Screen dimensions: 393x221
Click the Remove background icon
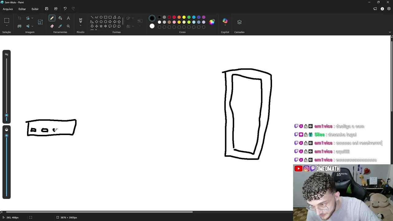19,26
